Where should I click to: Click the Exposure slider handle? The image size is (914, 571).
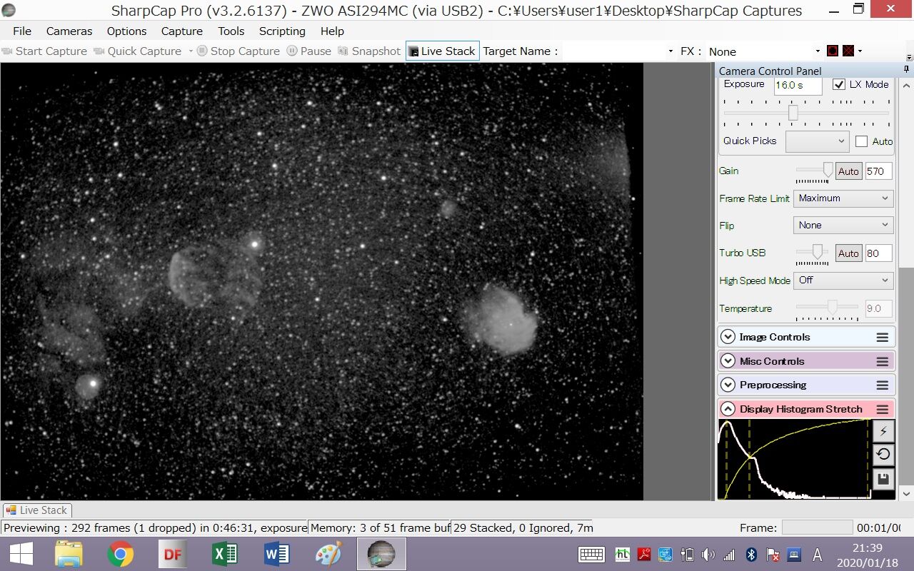tap(793, 113)
